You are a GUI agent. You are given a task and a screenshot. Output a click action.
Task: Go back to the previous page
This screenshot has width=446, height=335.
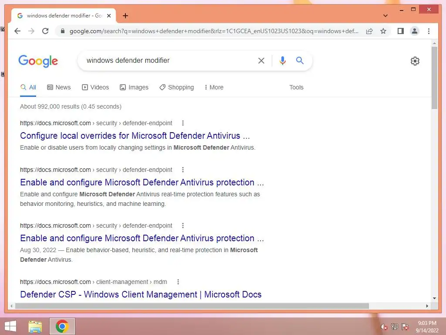click(17, 31)
